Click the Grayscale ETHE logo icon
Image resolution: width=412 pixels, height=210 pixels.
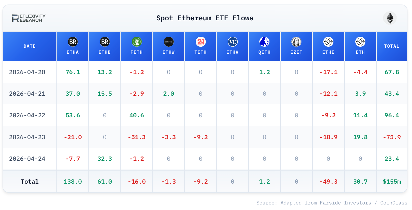(x=328, y=42)
